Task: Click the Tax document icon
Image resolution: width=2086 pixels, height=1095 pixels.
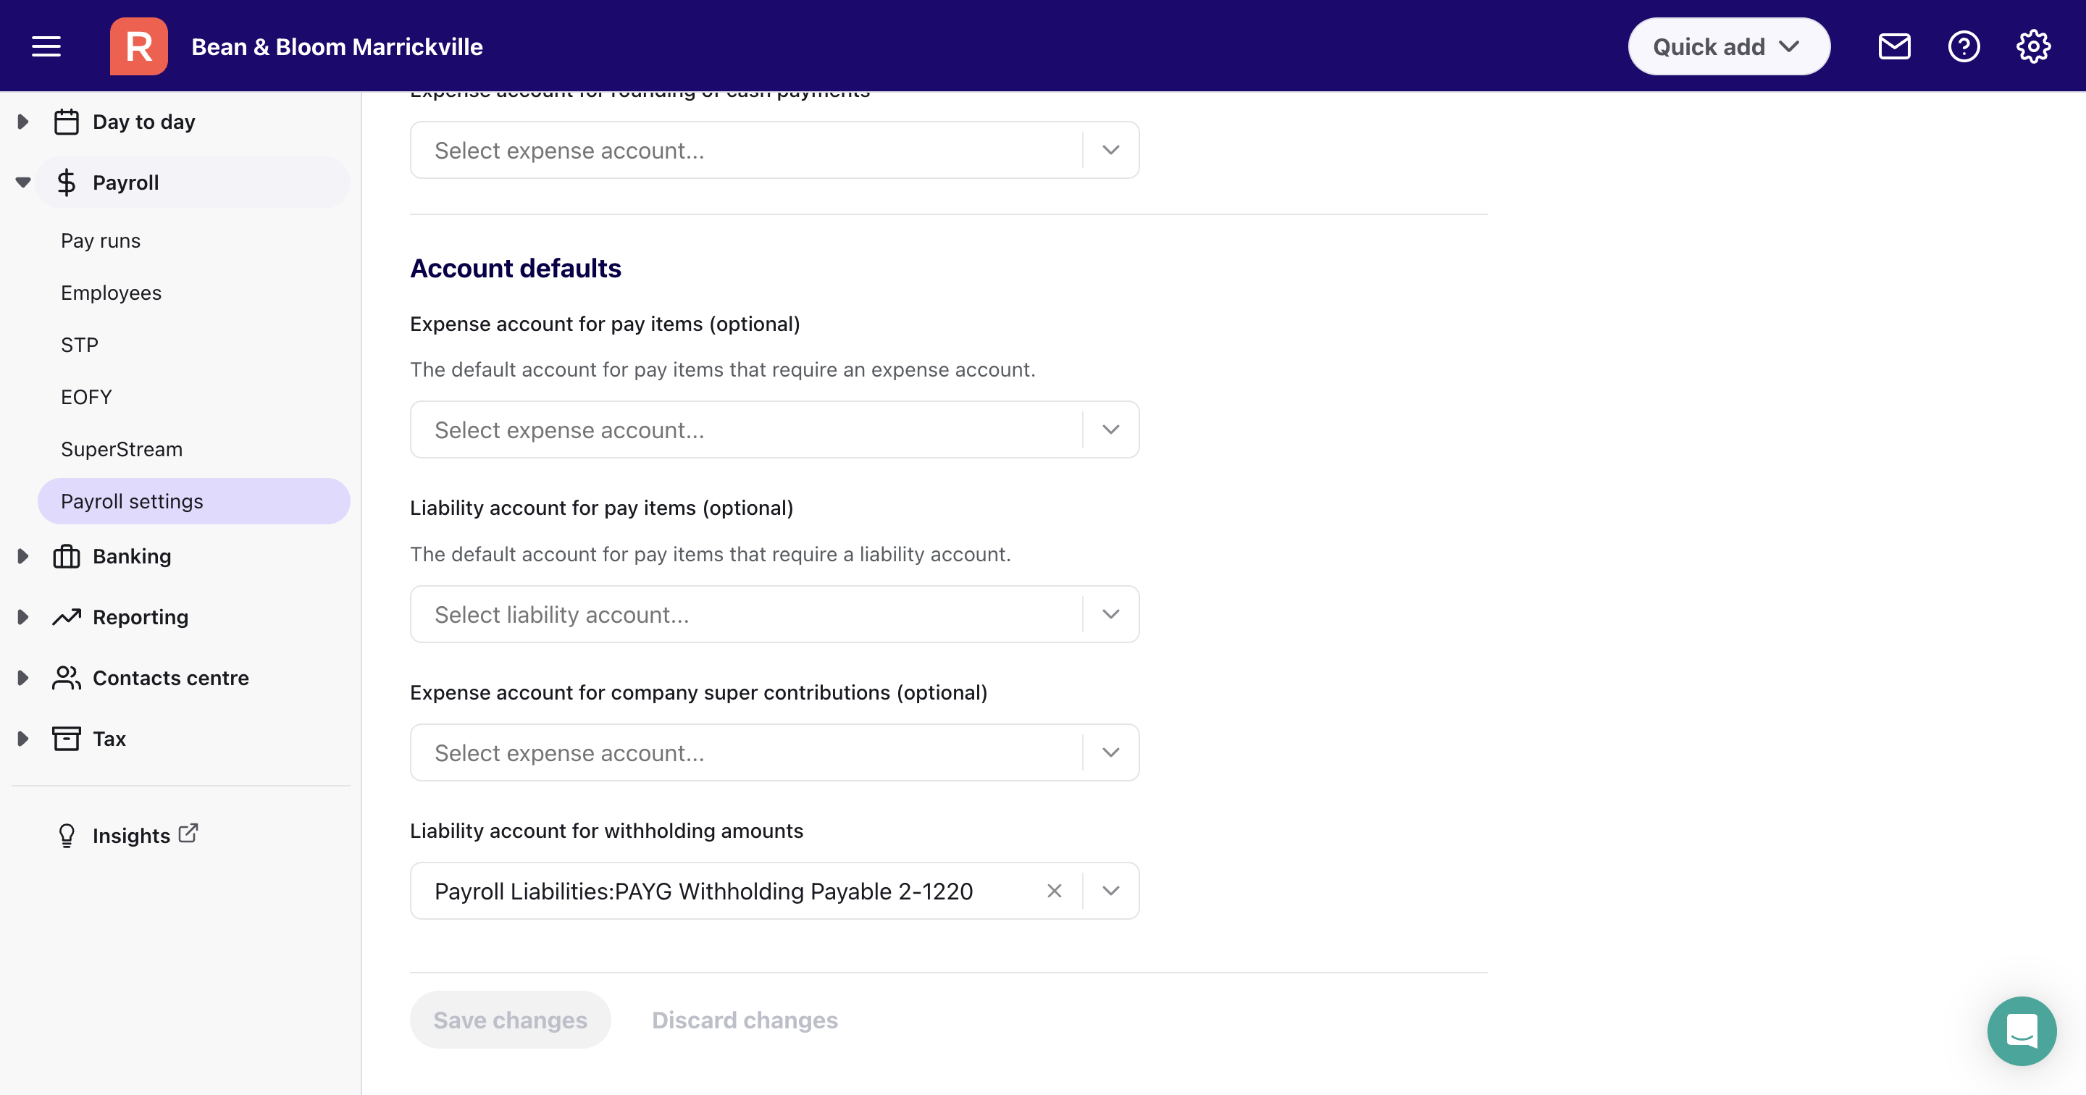Action: (x=66, y=738)
